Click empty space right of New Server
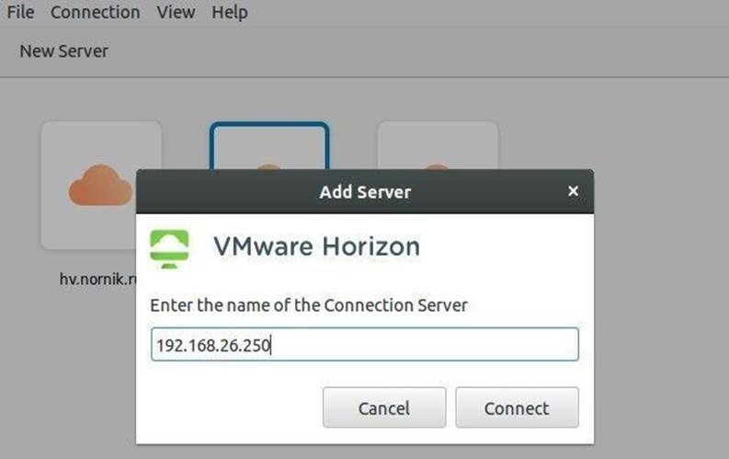The width and height of the screenshot is (729, 459). tap(414, 52)
